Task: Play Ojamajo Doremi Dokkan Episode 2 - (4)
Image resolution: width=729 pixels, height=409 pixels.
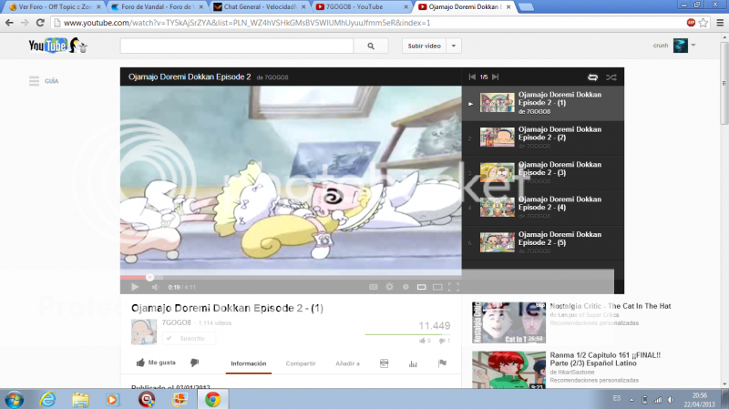Action: click(x=542, y=208)
